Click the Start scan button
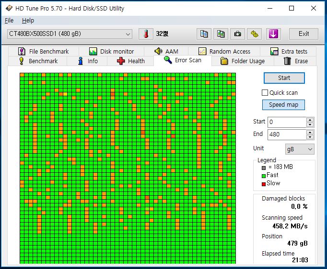 click(x=284, y=78)
